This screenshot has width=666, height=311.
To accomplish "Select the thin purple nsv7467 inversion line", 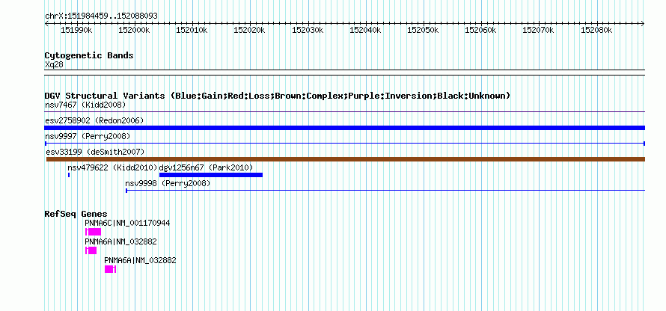I will (x=345, y=112).
